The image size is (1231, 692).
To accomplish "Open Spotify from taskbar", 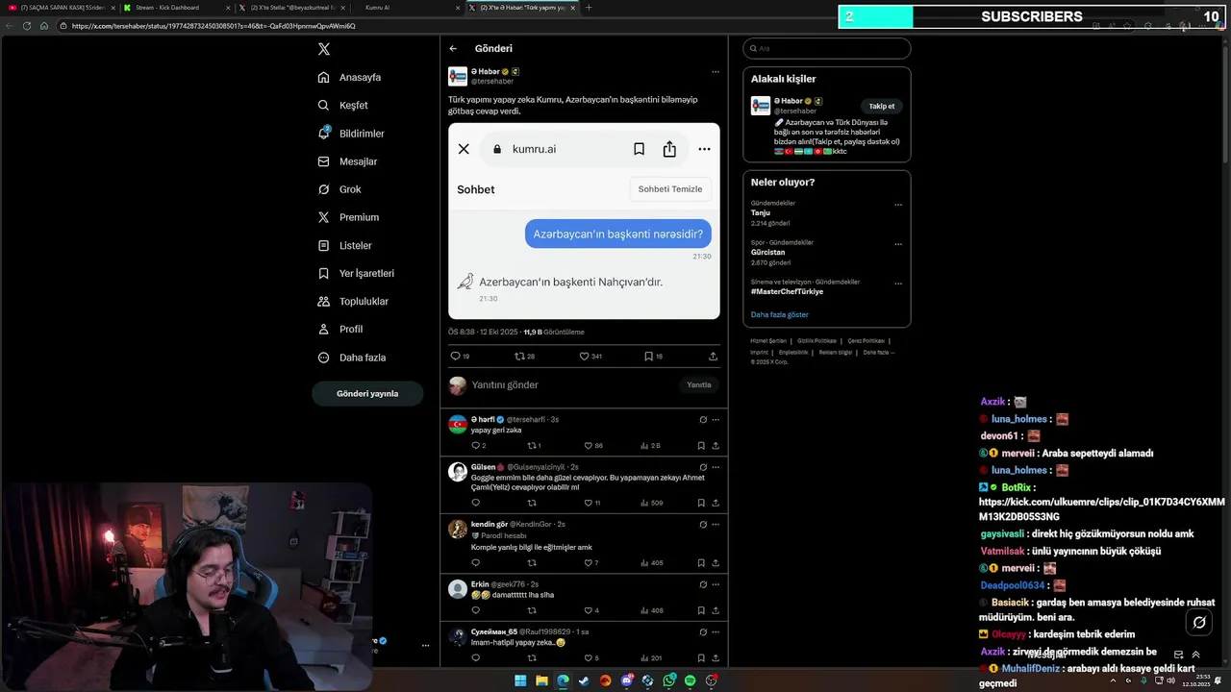I will [x=690, y=680].
